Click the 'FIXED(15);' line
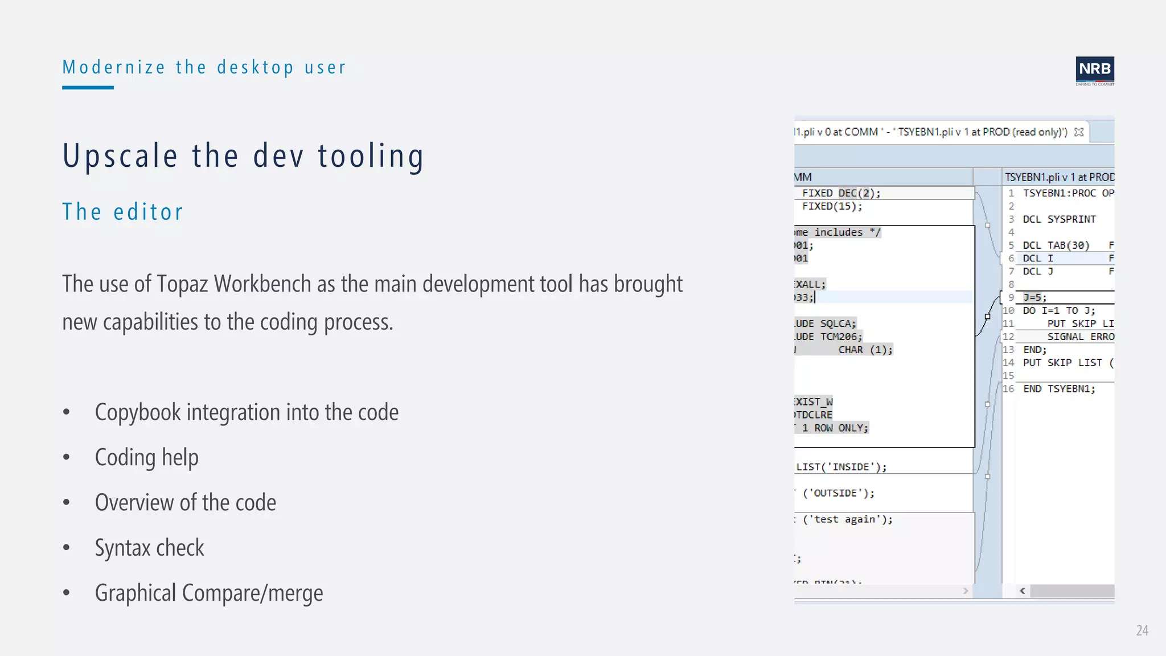 click(x=832, y=207)
